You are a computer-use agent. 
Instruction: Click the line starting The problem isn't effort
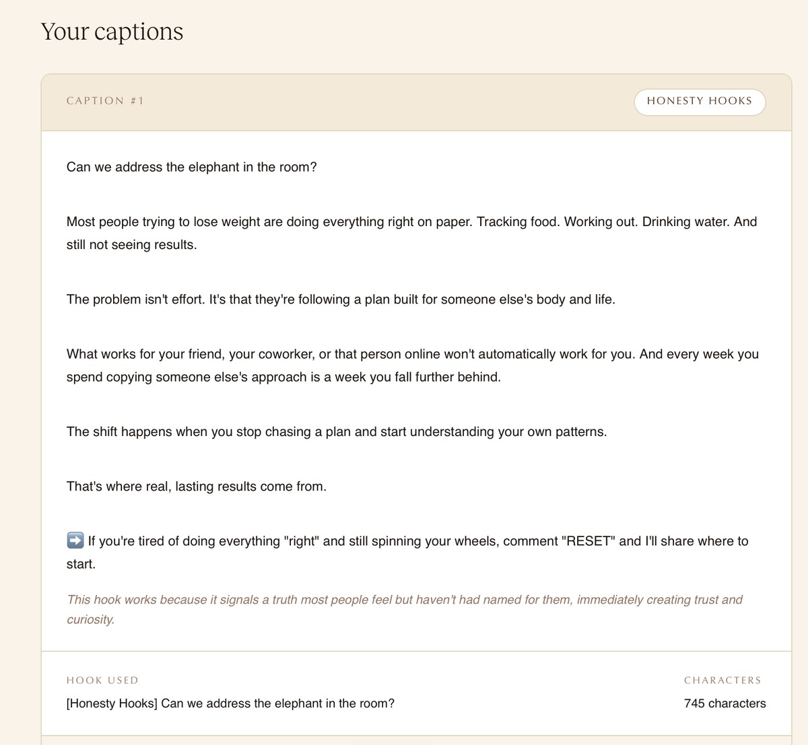tap(341, 299)
